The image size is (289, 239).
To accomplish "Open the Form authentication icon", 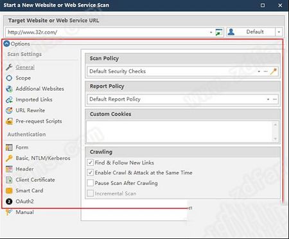I will point(9,147).
